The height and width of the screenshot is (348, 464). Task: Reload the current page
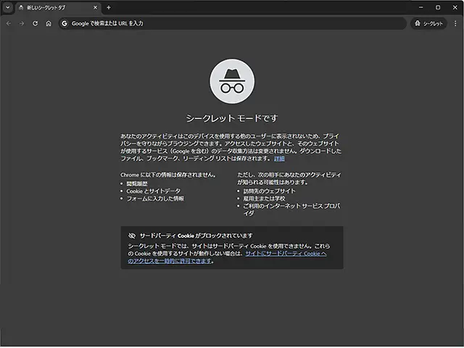click(35, 23)
